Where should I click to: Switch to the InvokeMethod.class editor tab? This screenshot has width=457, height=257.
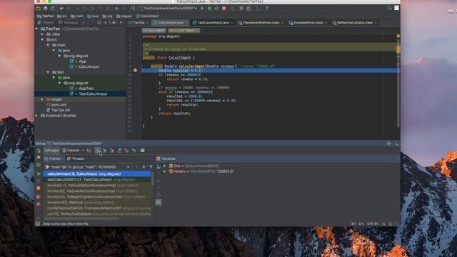coord(308,22)
